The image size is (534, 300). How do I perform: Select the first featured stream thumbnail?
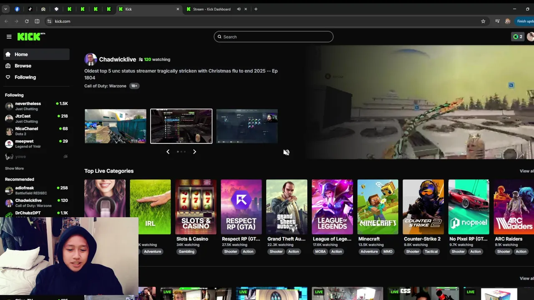116,126
